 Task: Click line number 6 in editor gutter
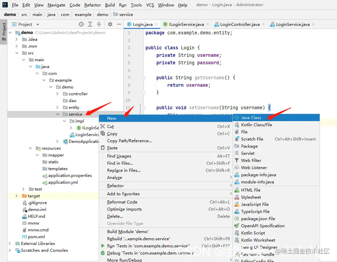tap(129, 70)
